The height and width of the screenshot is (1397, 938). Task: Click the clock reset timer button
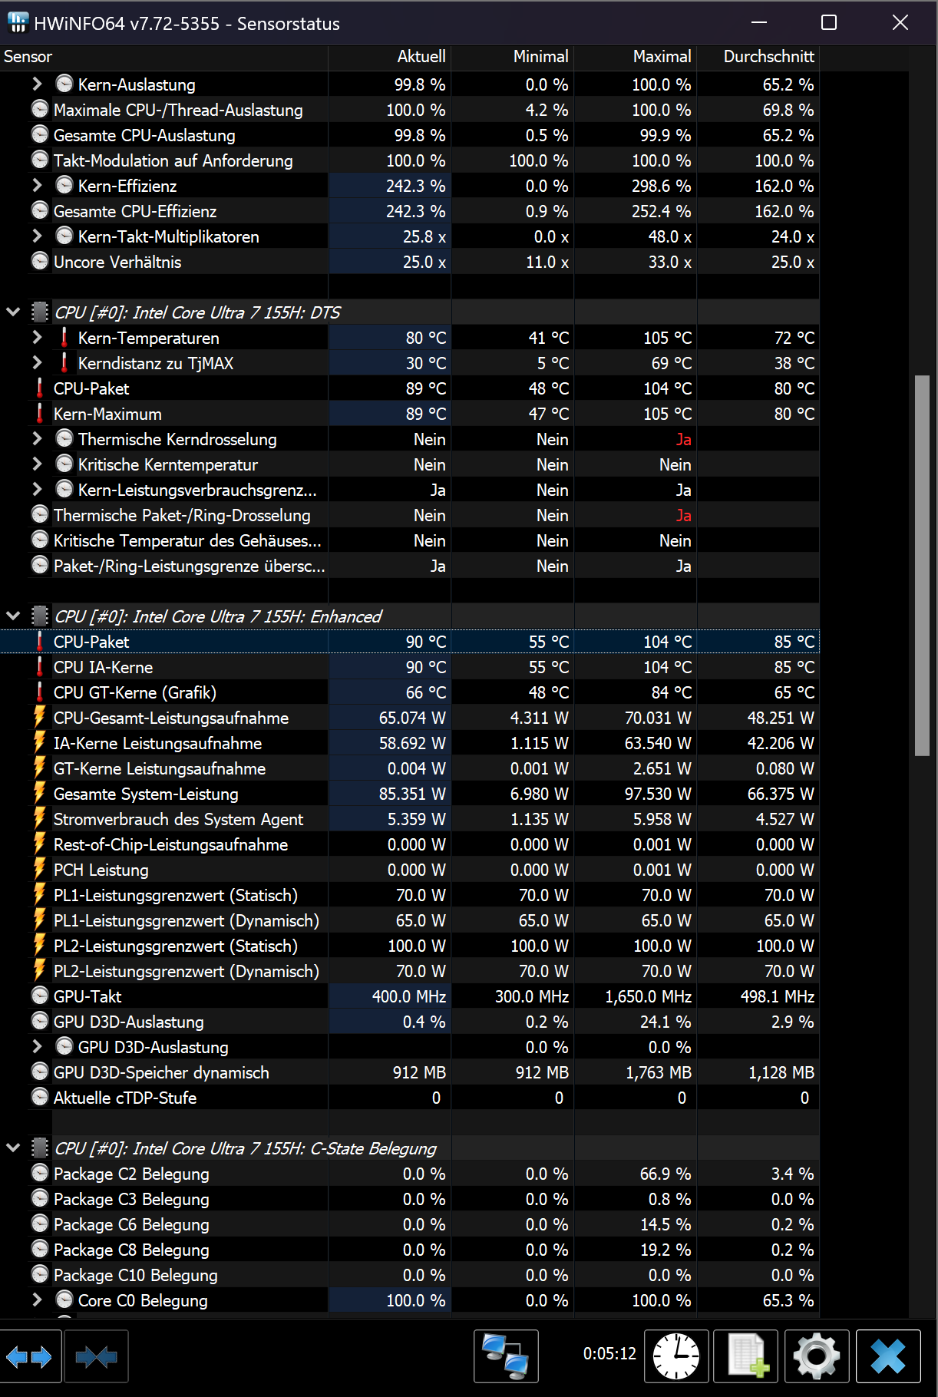pos(675,1357)
